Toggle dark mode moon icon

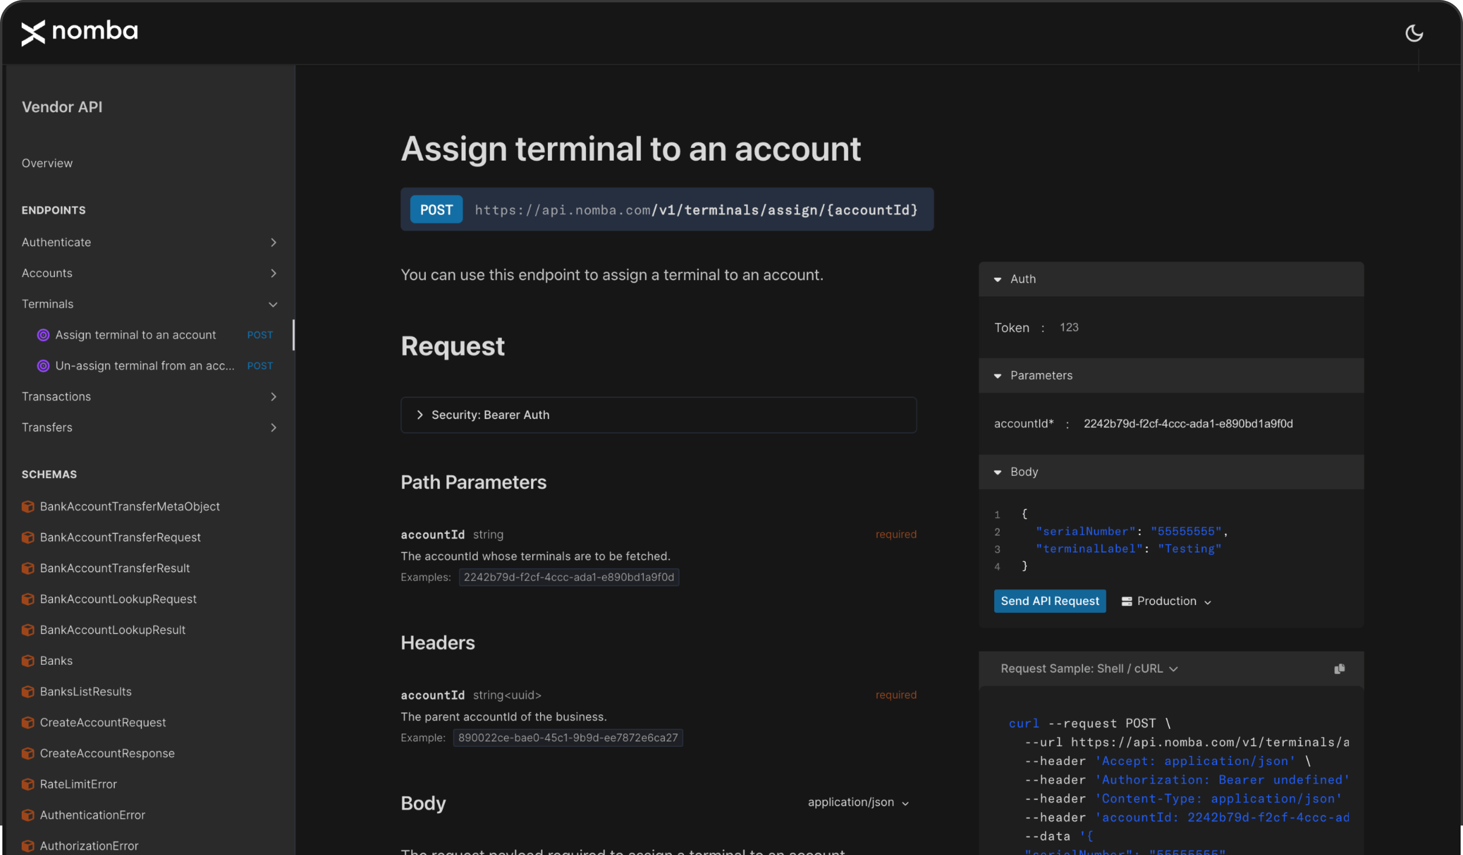pos(1414,33)
